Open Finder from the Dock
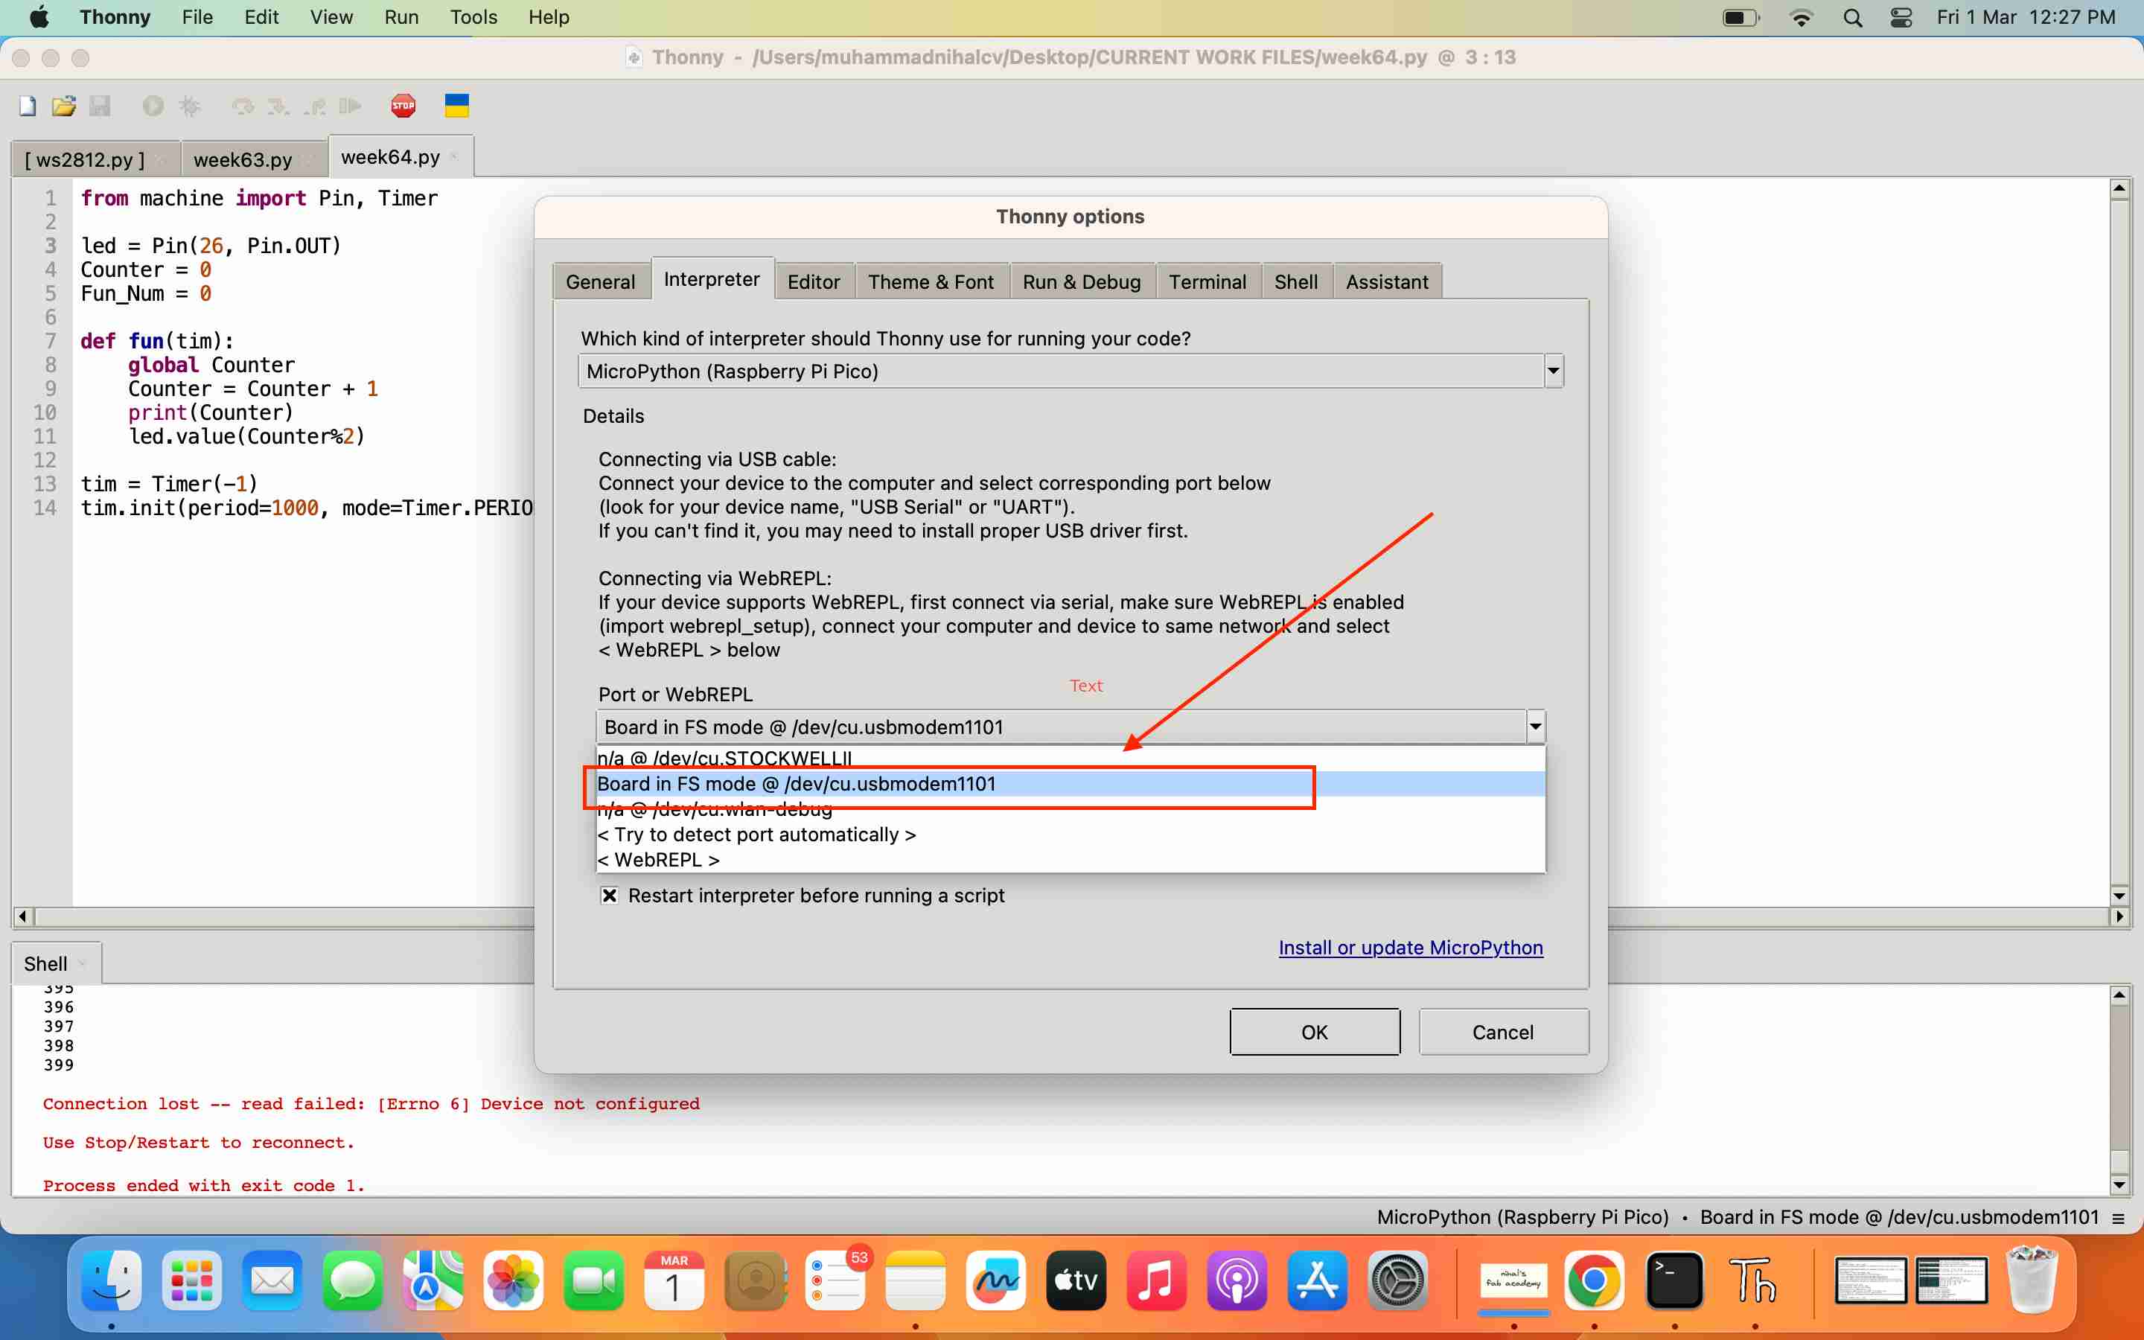Viewport: 2144px width, 1340px height. pyautogui.click(x=112, y=1280)
